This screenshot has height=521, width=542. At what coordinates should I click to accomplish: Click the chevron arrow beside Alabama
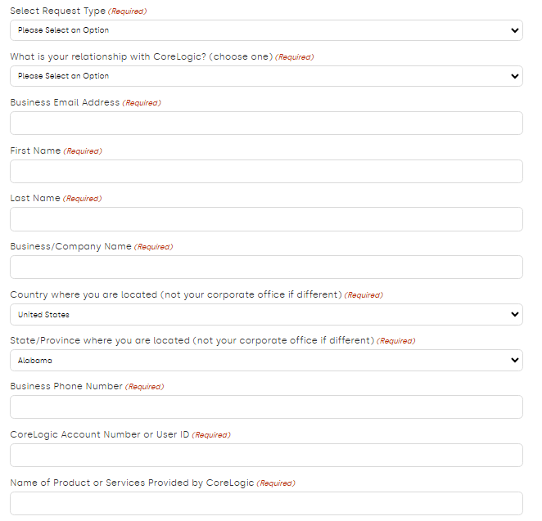click(x=515, y=360)
